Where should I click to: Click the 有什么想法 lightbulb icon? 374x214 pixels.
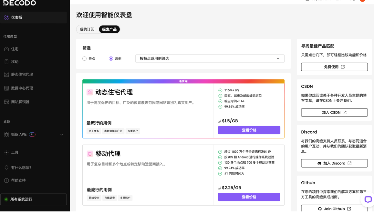pyautogui.click(x=6, y=168)
